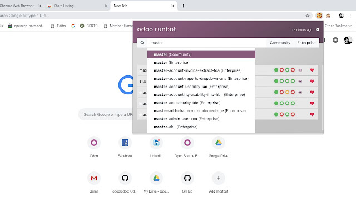Screen dimensions: 356x222
Task: Choose master-account-reports-dropdown-ans suggestion
Action: [201, 79]
